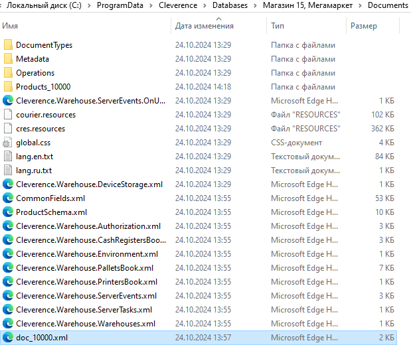Navigate to Магазин 15, Мегамаркет breadcrumb
Screen dimensions: 411x347
pos(307,5)
